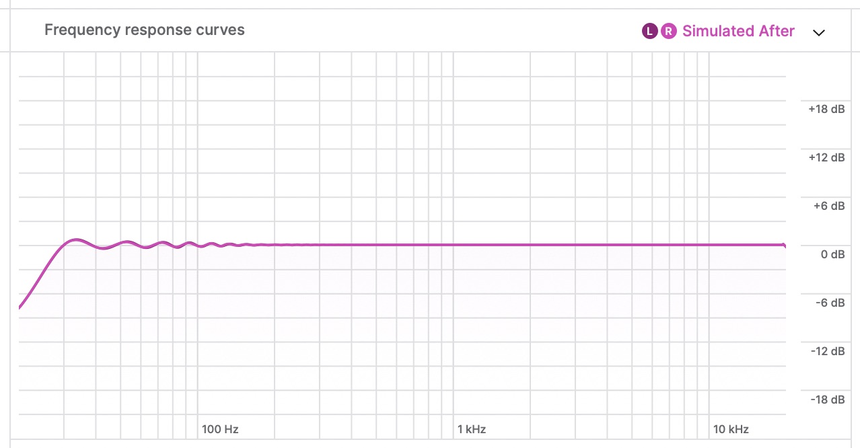860x448 pixels.
Task: Click the 100 Hz frequency label
Action: pyautogui.click(x=220, y=429)
